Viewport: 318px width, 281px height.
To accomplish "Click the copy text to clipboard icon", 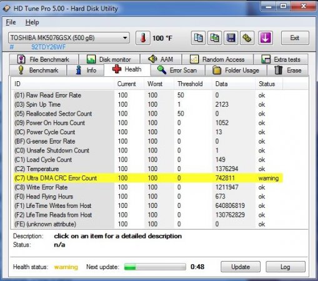I will pyautogui.click(x=198, y=38).
